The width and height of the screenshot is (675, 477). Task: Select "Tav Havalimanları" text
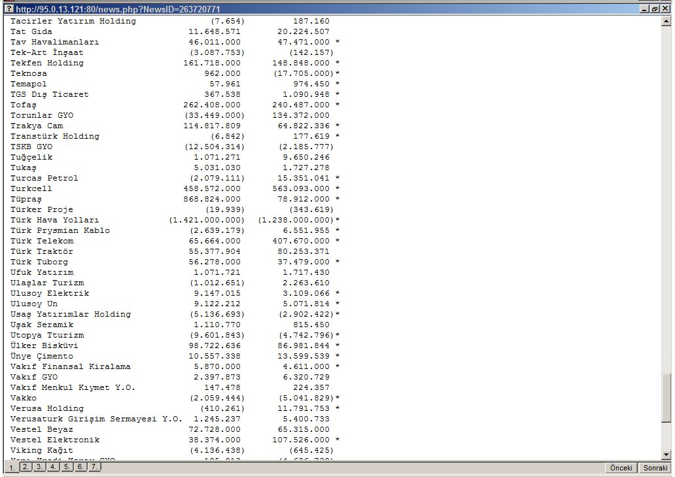(x=55, y=42)
